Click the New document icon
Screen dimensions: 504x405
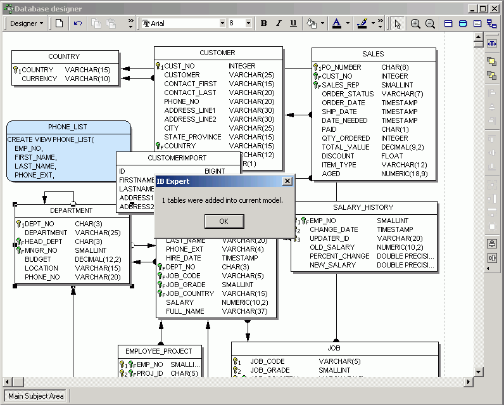tap(59, 23)
